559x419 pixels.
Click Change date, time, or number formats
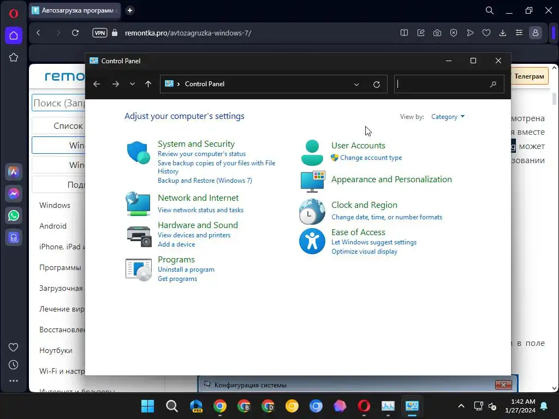[x=386, y=217]
